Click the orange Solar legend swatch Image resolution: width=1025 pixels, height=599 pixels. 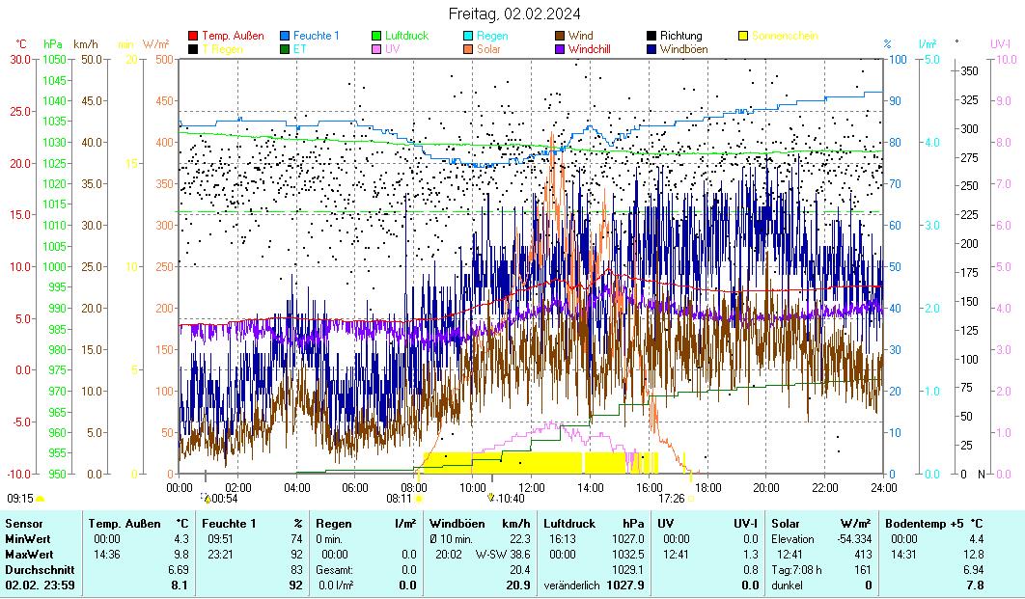(467, 49)
